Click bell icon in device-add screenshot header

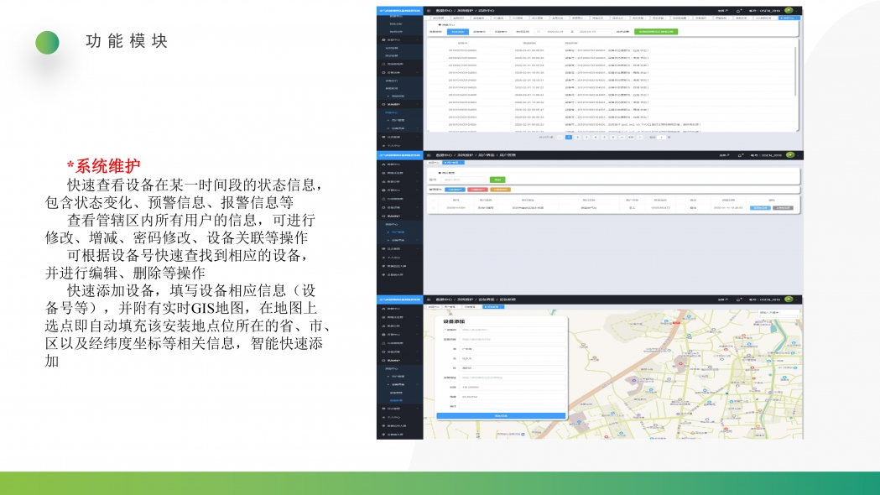point(739,299)
